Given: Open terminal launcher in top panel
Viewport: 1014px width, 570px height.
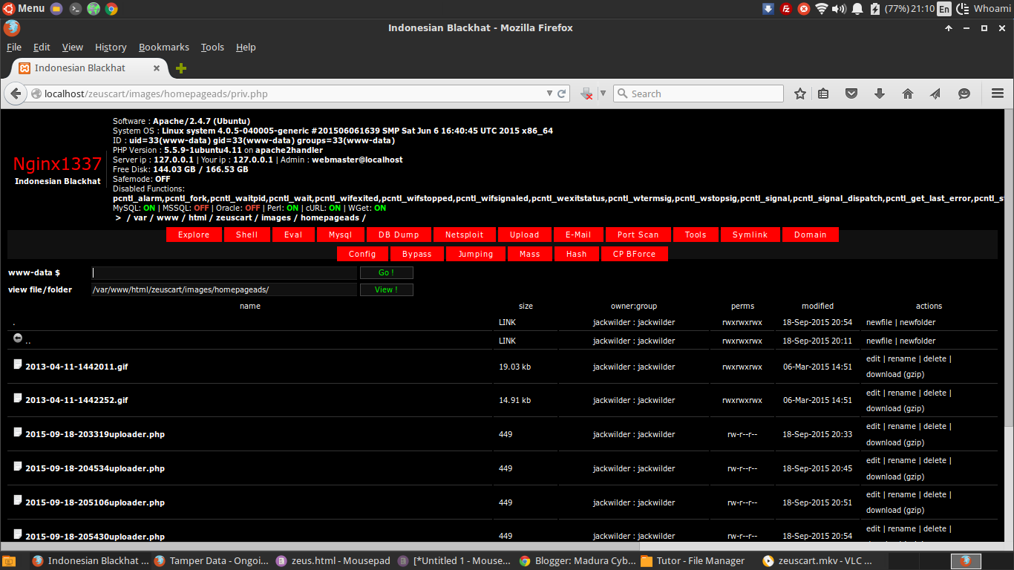Looking at the screenshot, I should [x=76, y=9].
